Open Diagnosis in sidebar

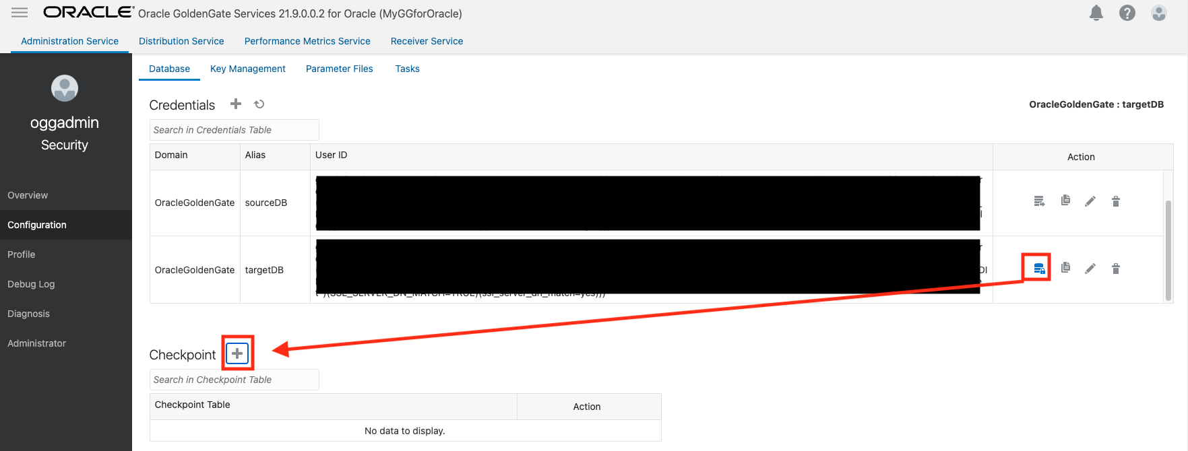click(x=66, y=314)
